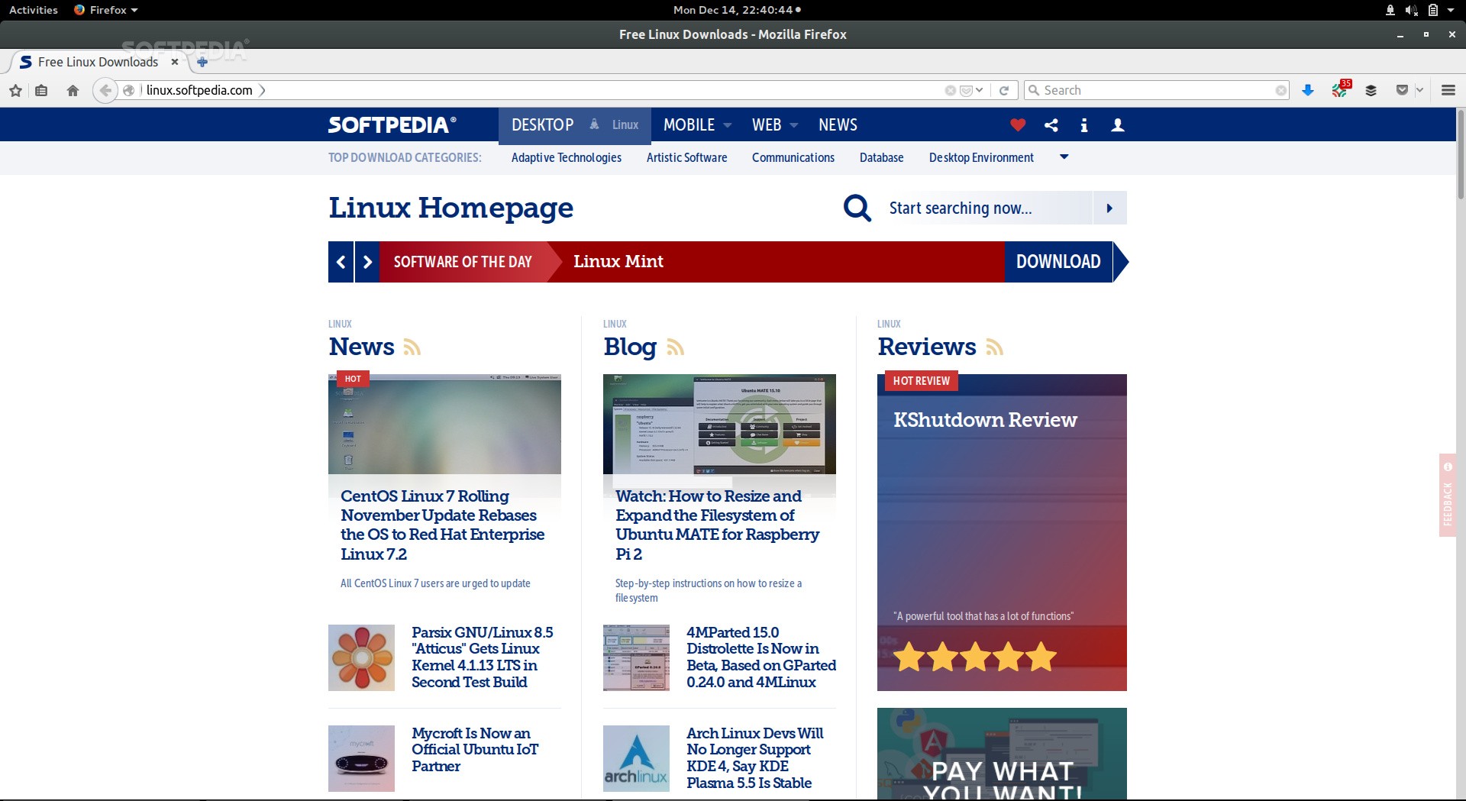Viewport: 1466px width, 801px height.
Task: Open the Reviews RSS feed icon
Action: point(994,347)
